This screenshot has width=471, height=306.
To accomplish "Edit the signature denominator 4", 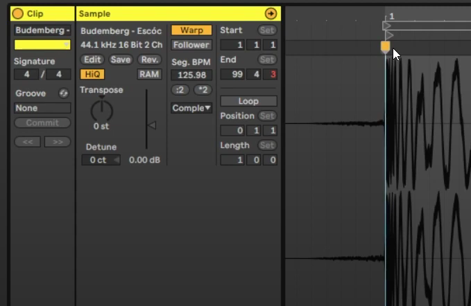I will (58, 74).
